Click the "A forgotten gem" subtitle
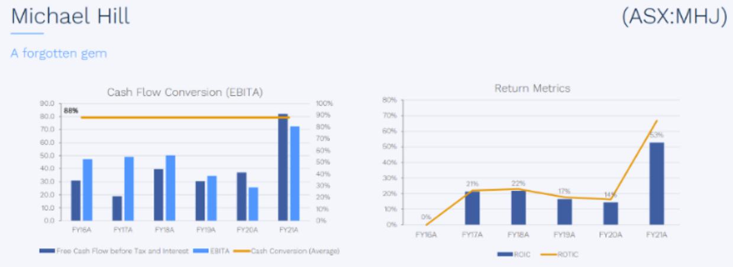Screen dimensions: 733x267 tap(59, 53)
